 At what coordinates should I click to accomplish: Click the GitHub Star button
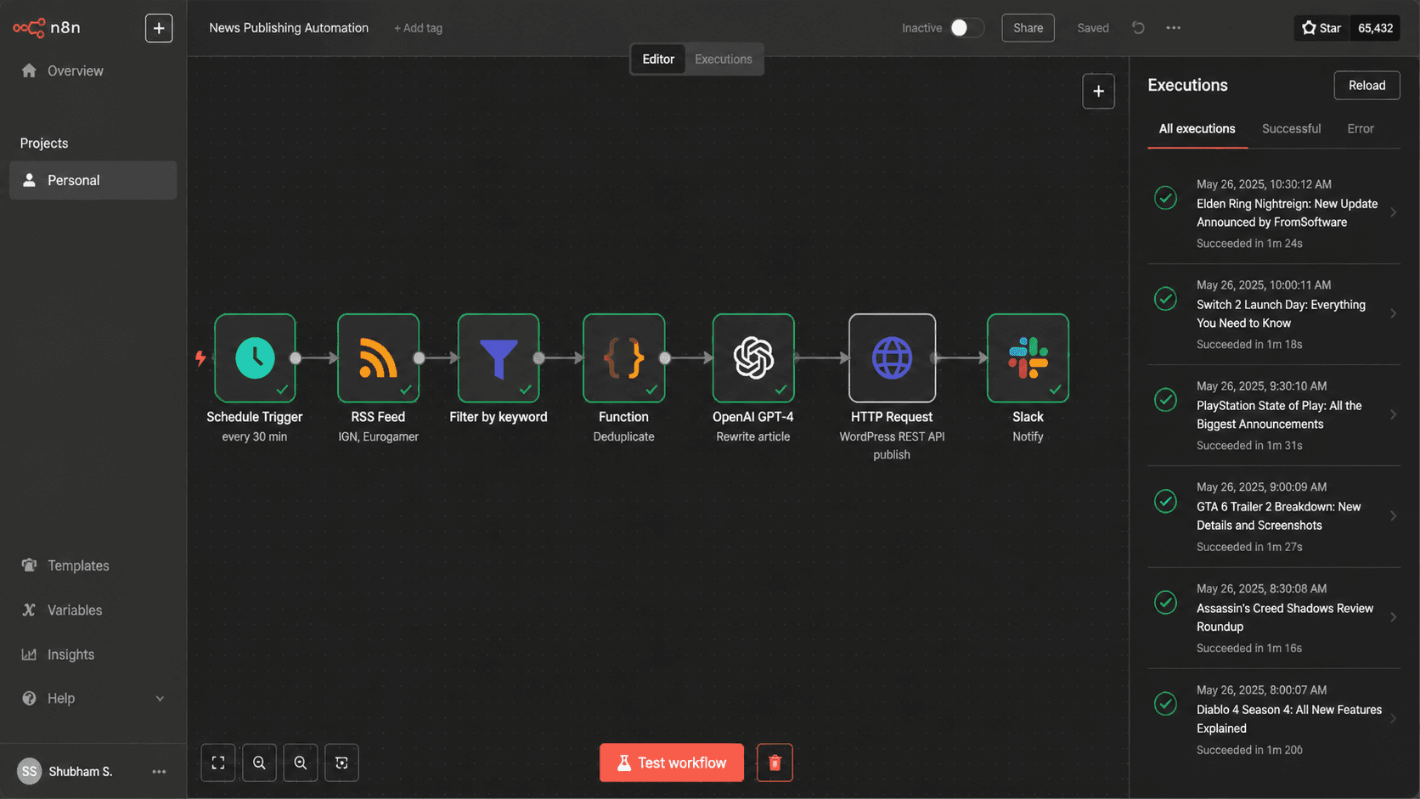point(1321,28)
